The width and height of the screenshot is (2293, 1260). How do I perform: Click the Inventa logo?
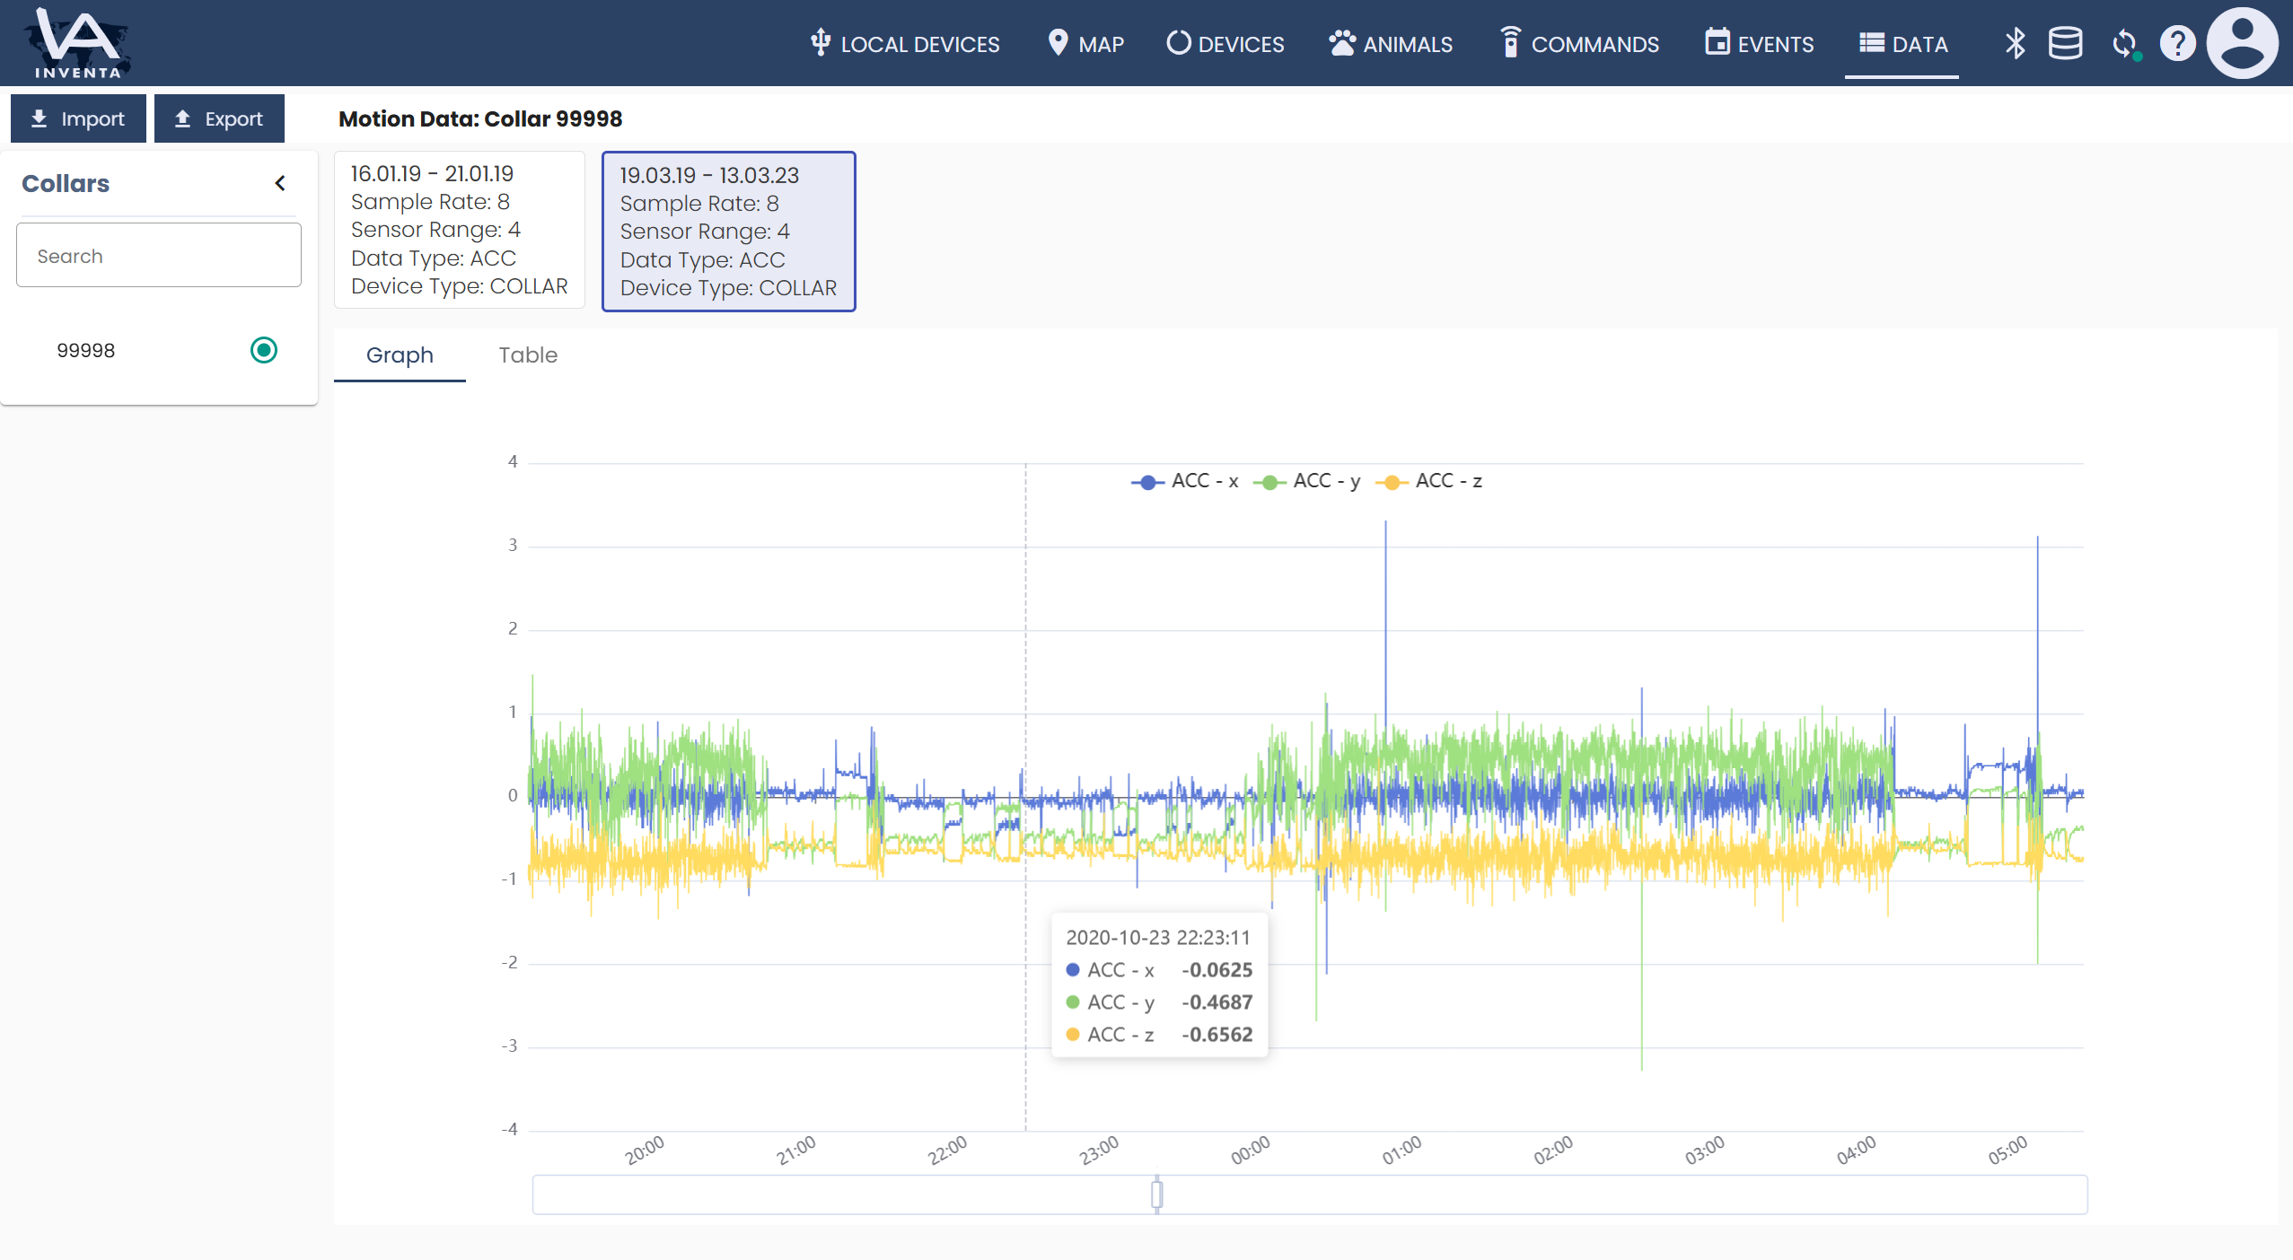pos(78,43)
